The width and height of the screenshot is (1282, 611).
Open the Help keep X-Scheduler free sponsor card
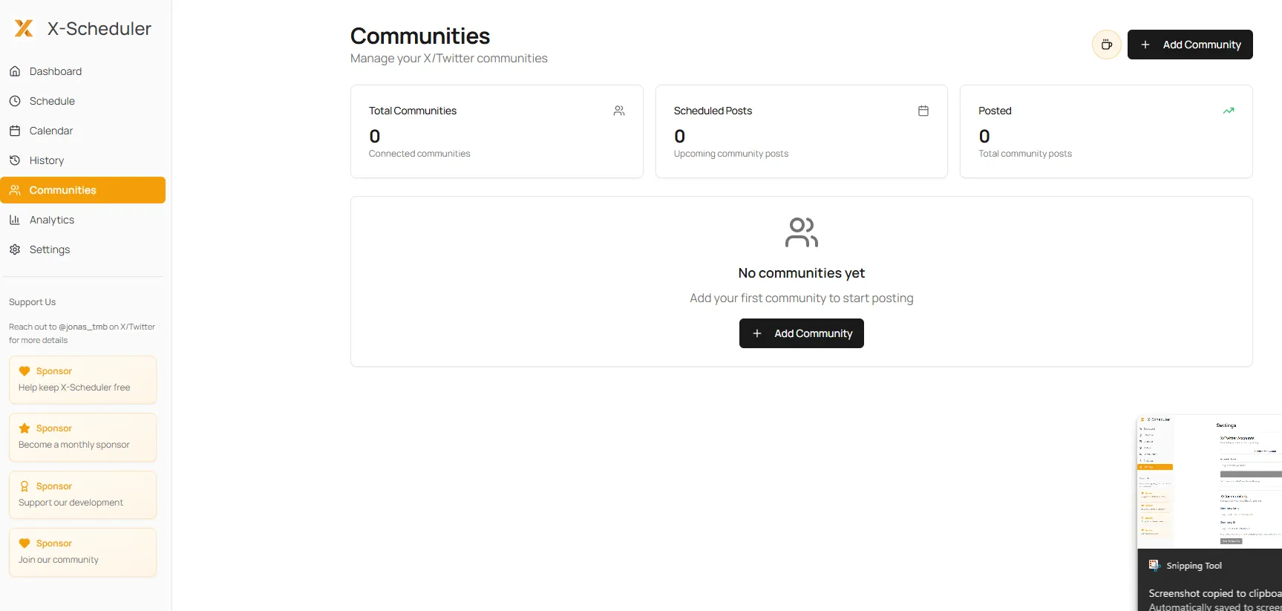click(x=82, y=379)
